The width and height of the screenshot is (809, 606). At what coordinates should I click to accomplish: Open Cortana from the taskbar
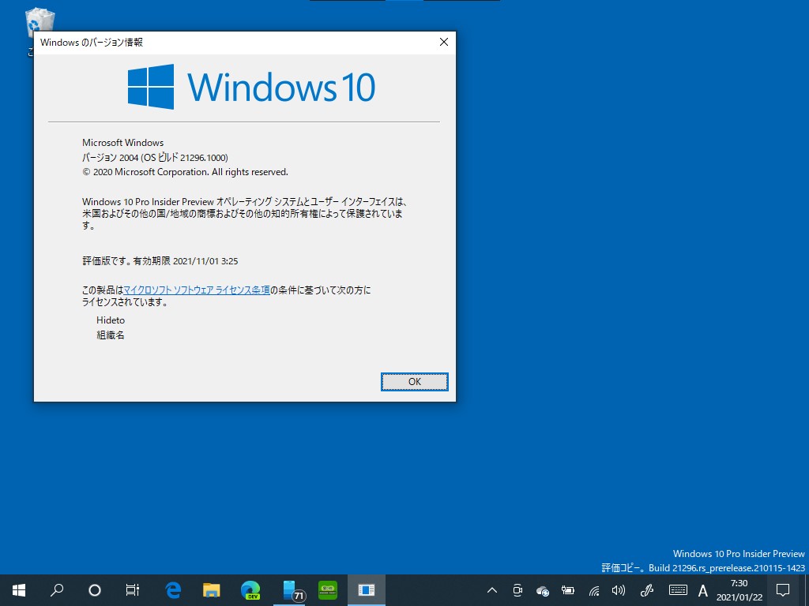pyautogui.click(x=96, y=589)
